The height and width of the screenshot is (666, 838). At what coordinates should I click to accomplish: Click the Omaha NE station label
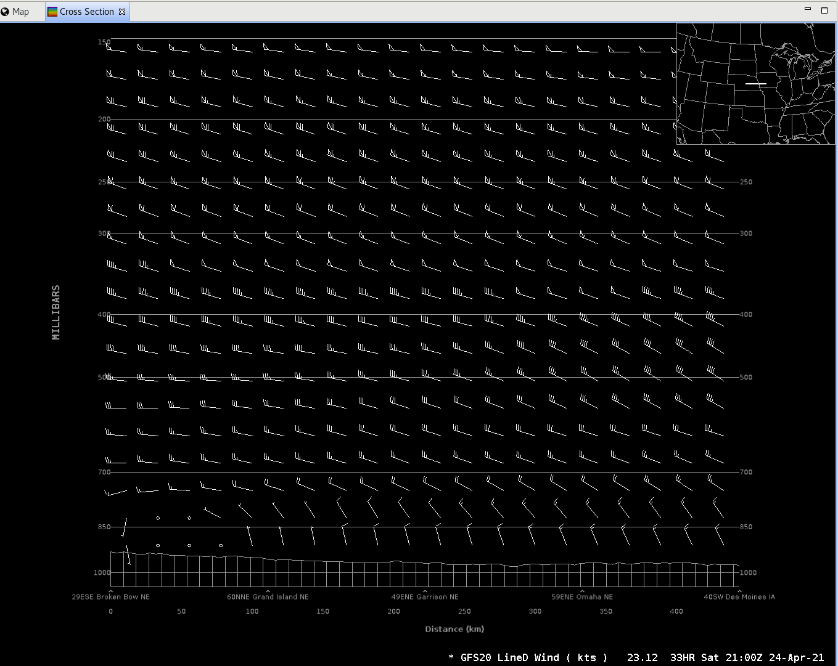[x=582, y=596]
